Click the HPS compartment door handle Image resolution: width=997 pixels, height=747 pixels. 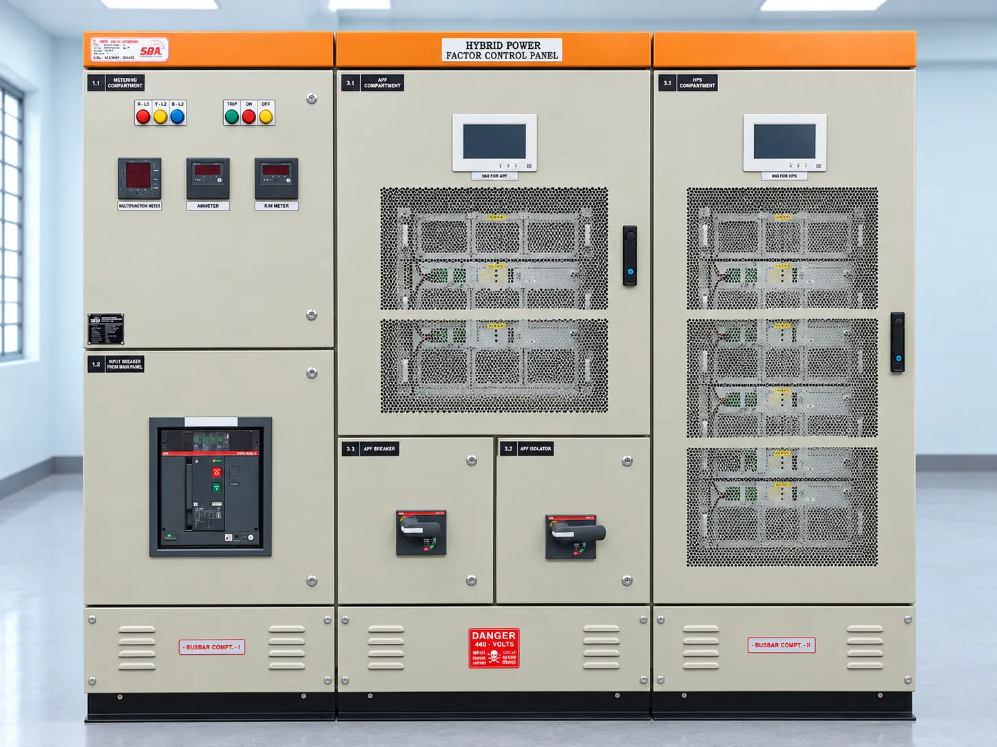pos(897,342)
